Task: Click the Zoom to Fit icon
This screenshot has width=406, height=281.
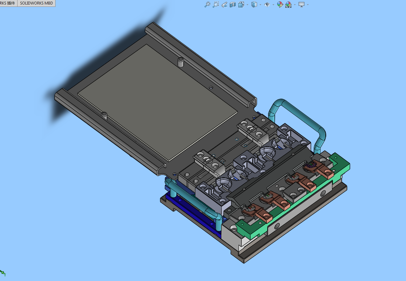Action: pyautogui.click(x=207, y=5)
